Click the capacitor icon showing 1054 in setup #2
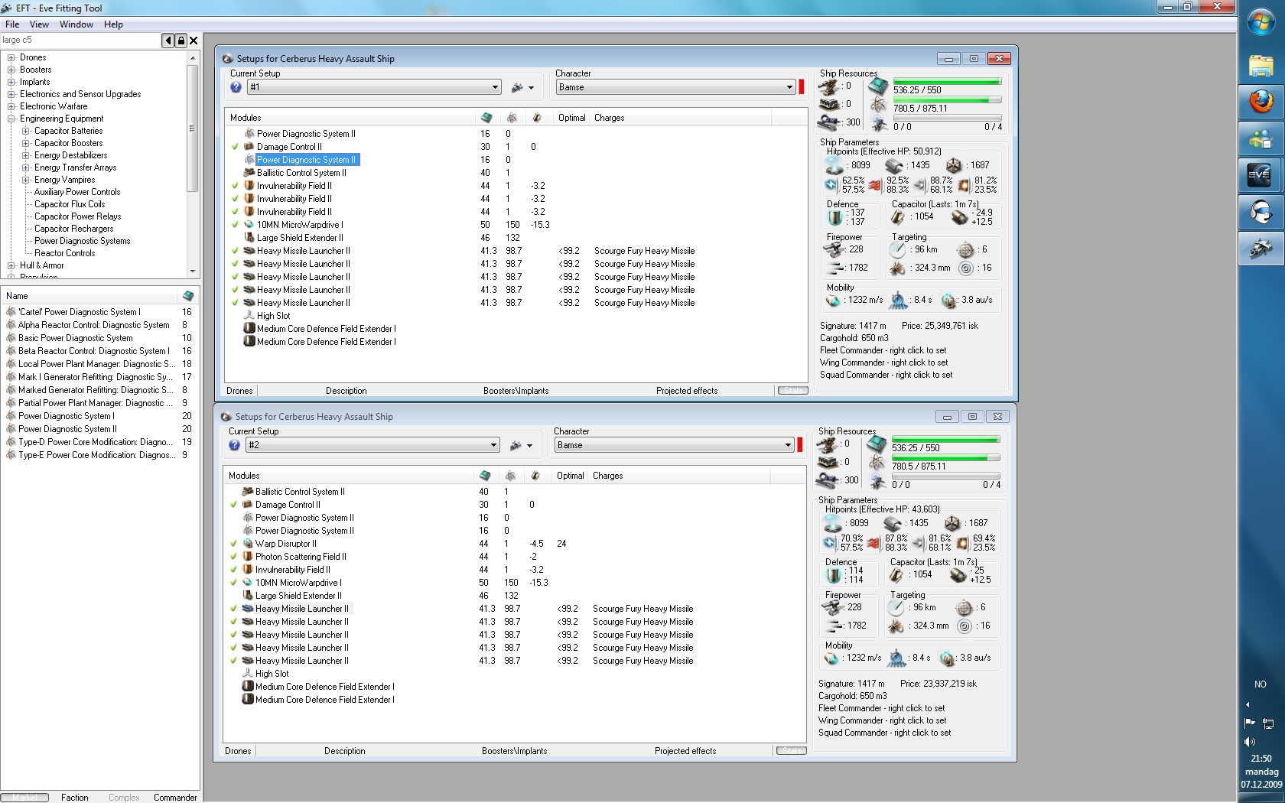 (896, 574)
